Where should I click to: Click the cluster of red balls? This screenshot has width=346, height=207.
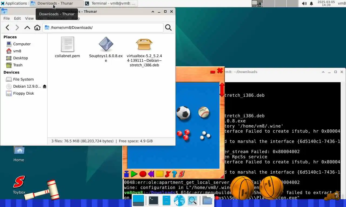tap(183, 135)
